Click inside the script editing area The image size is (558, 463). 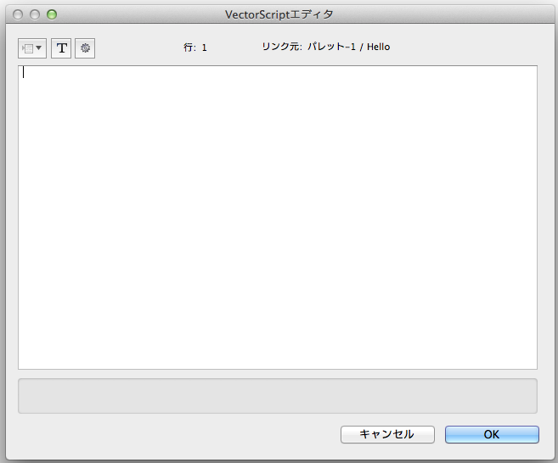(278, 217)
